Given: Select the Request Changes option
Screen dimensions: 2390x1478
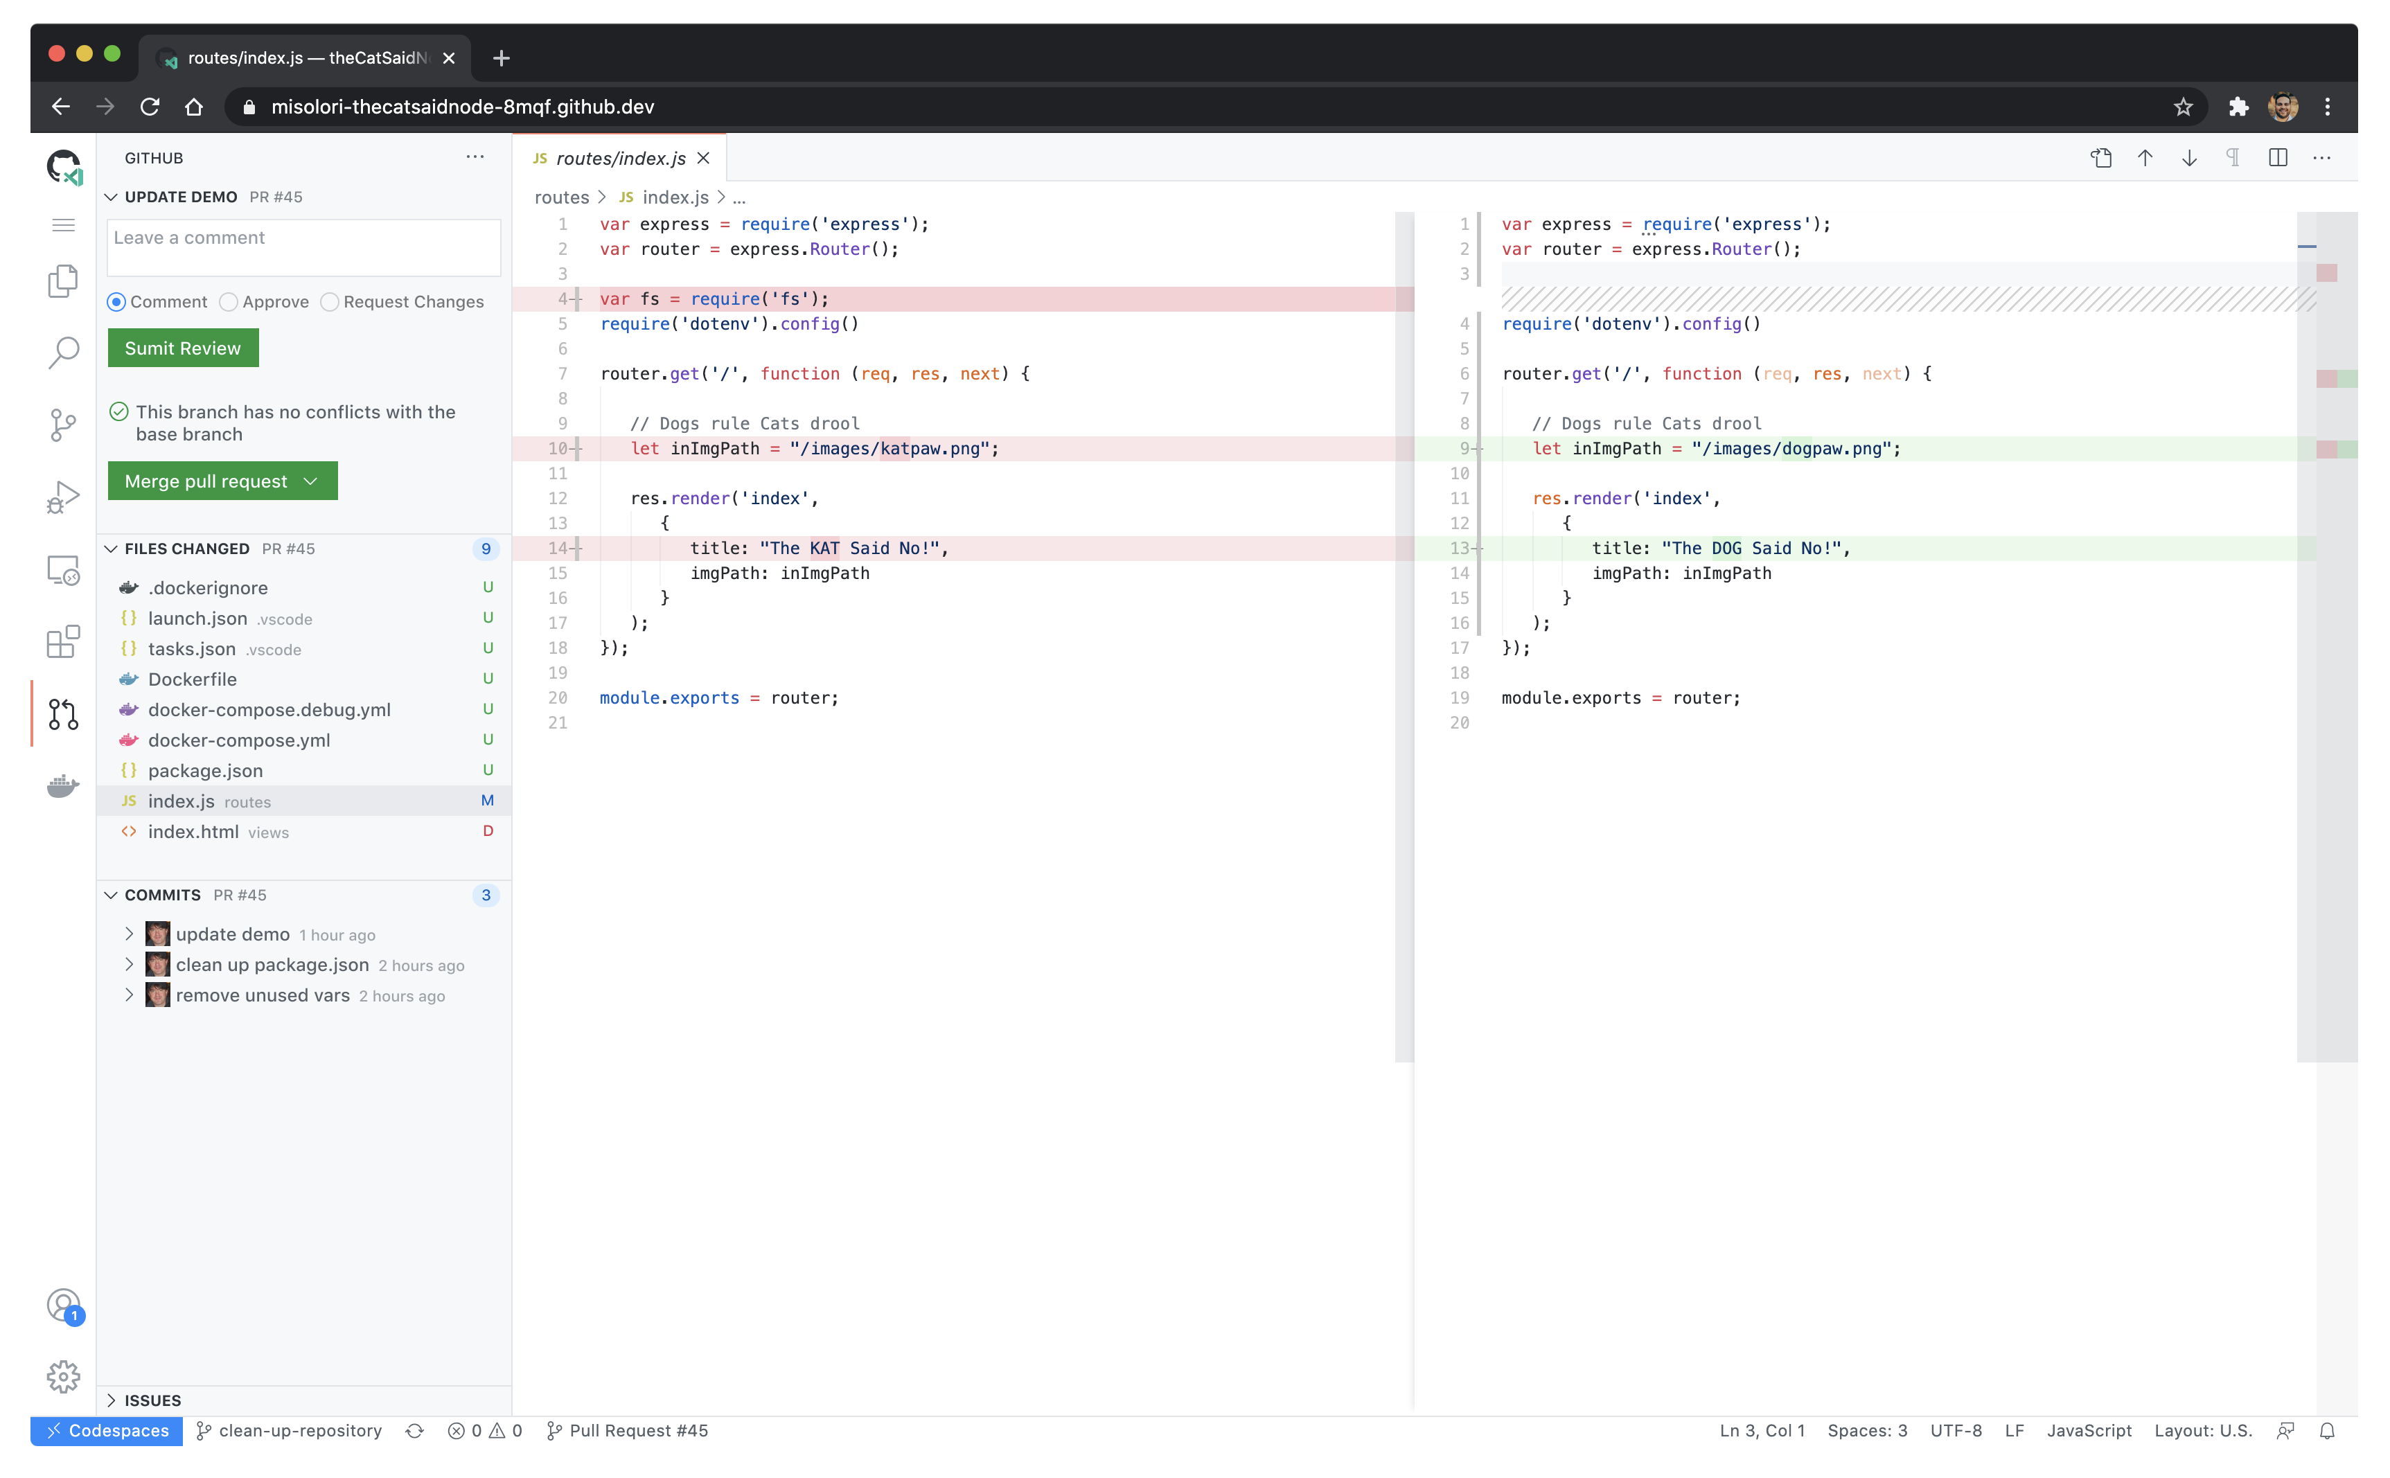Looking at the screenshot, I should [330, 301].
